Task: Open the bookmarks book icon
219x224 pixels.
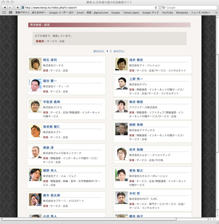Action: click(4, 12)
